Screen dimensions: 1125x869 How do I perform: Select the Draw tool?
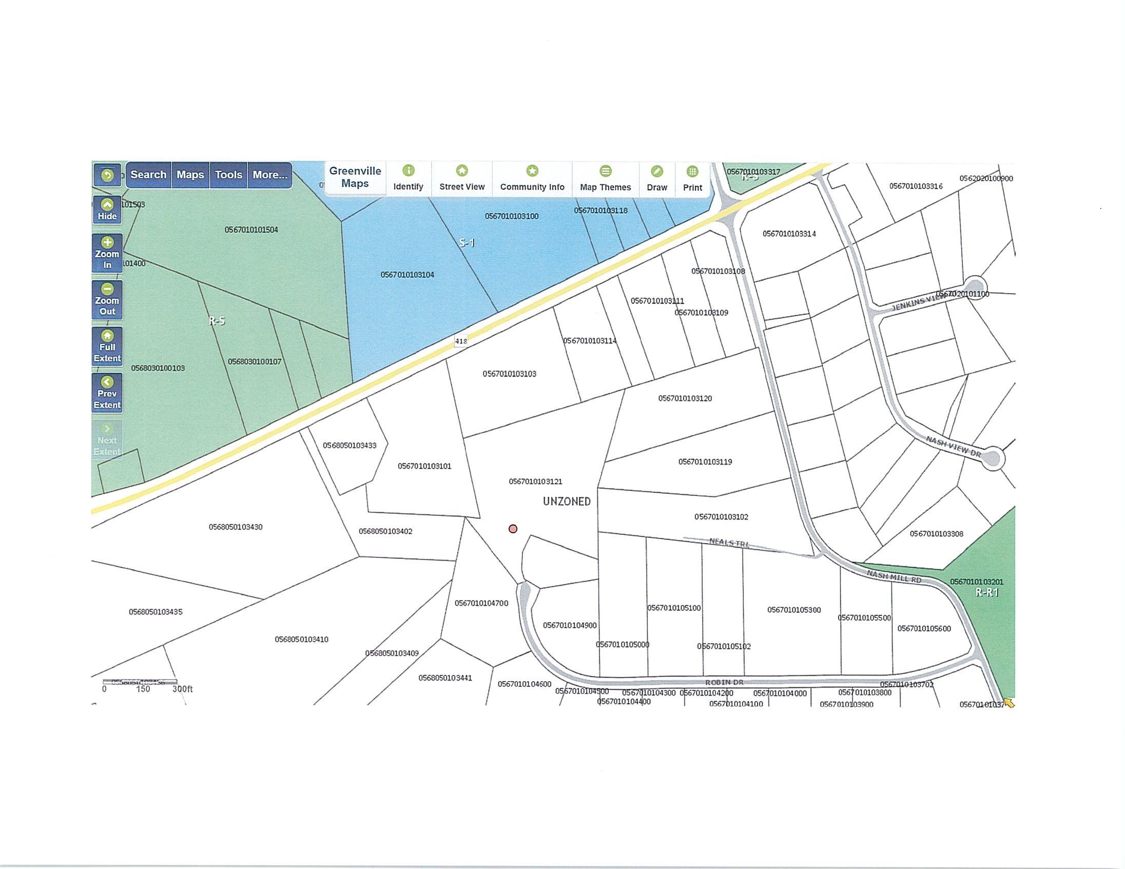click(x=657, y=178)
